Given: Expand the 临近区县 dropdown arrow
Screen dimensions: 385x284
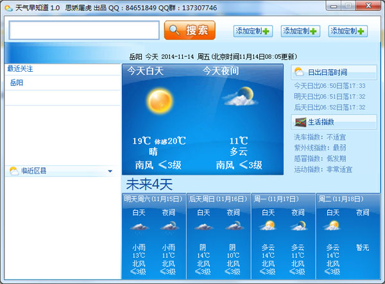Looking at the screenshot, I should [x=110, y=171].
